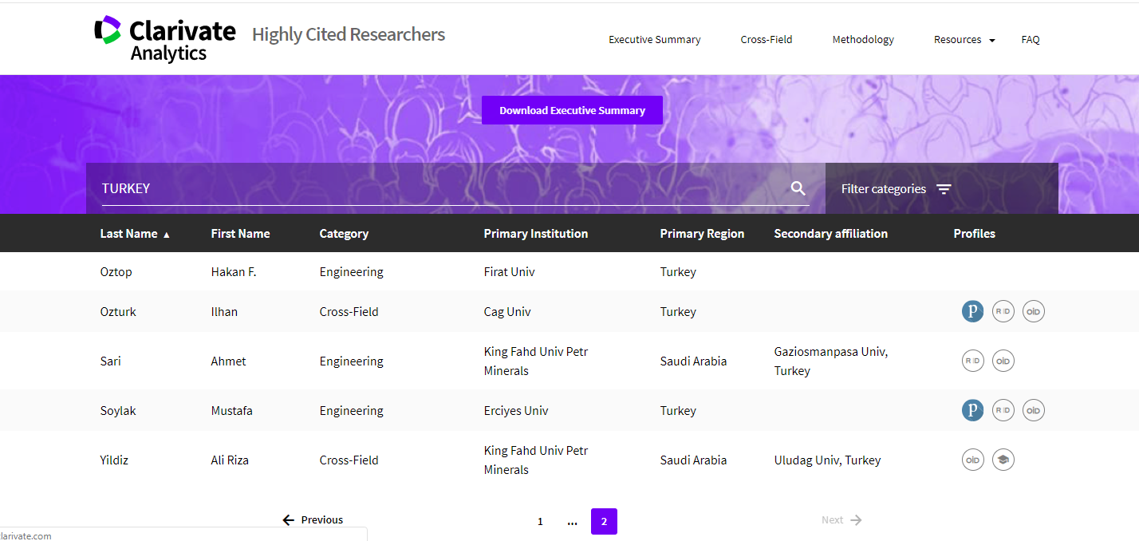The image size is (1139, 541).
Task: Select the current page 2 button
Action: 604,521
